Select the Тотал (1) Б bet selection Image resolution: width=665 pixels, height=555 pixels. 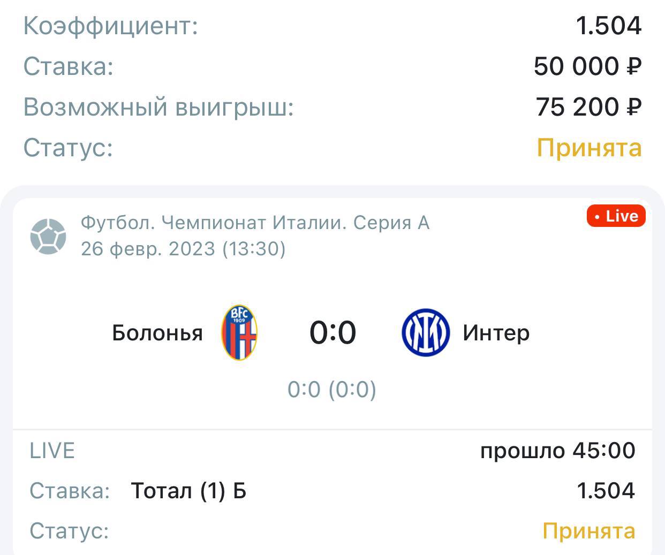pos(188,491)
